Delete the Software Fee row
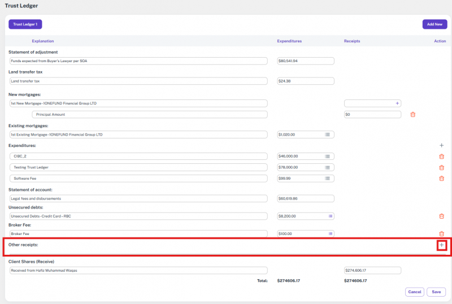Screen dimensions: 452x304 click(x=442, y=179)
